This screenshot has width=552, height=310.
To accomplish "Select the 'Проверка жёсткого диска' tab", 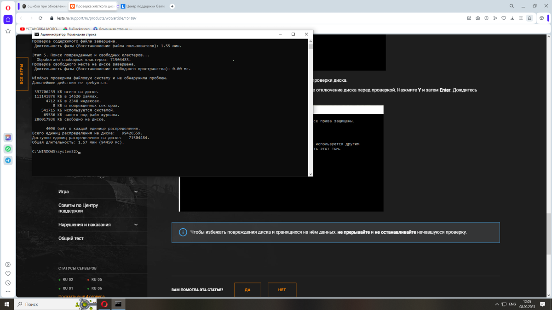I will pyautogui.click(x=92, y=6).
